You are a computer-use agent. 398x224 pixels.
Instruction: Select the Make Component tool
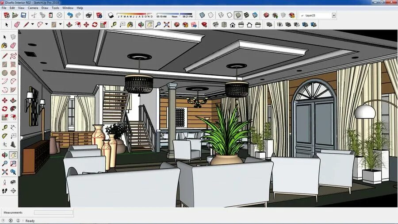(x=13, y=37)
